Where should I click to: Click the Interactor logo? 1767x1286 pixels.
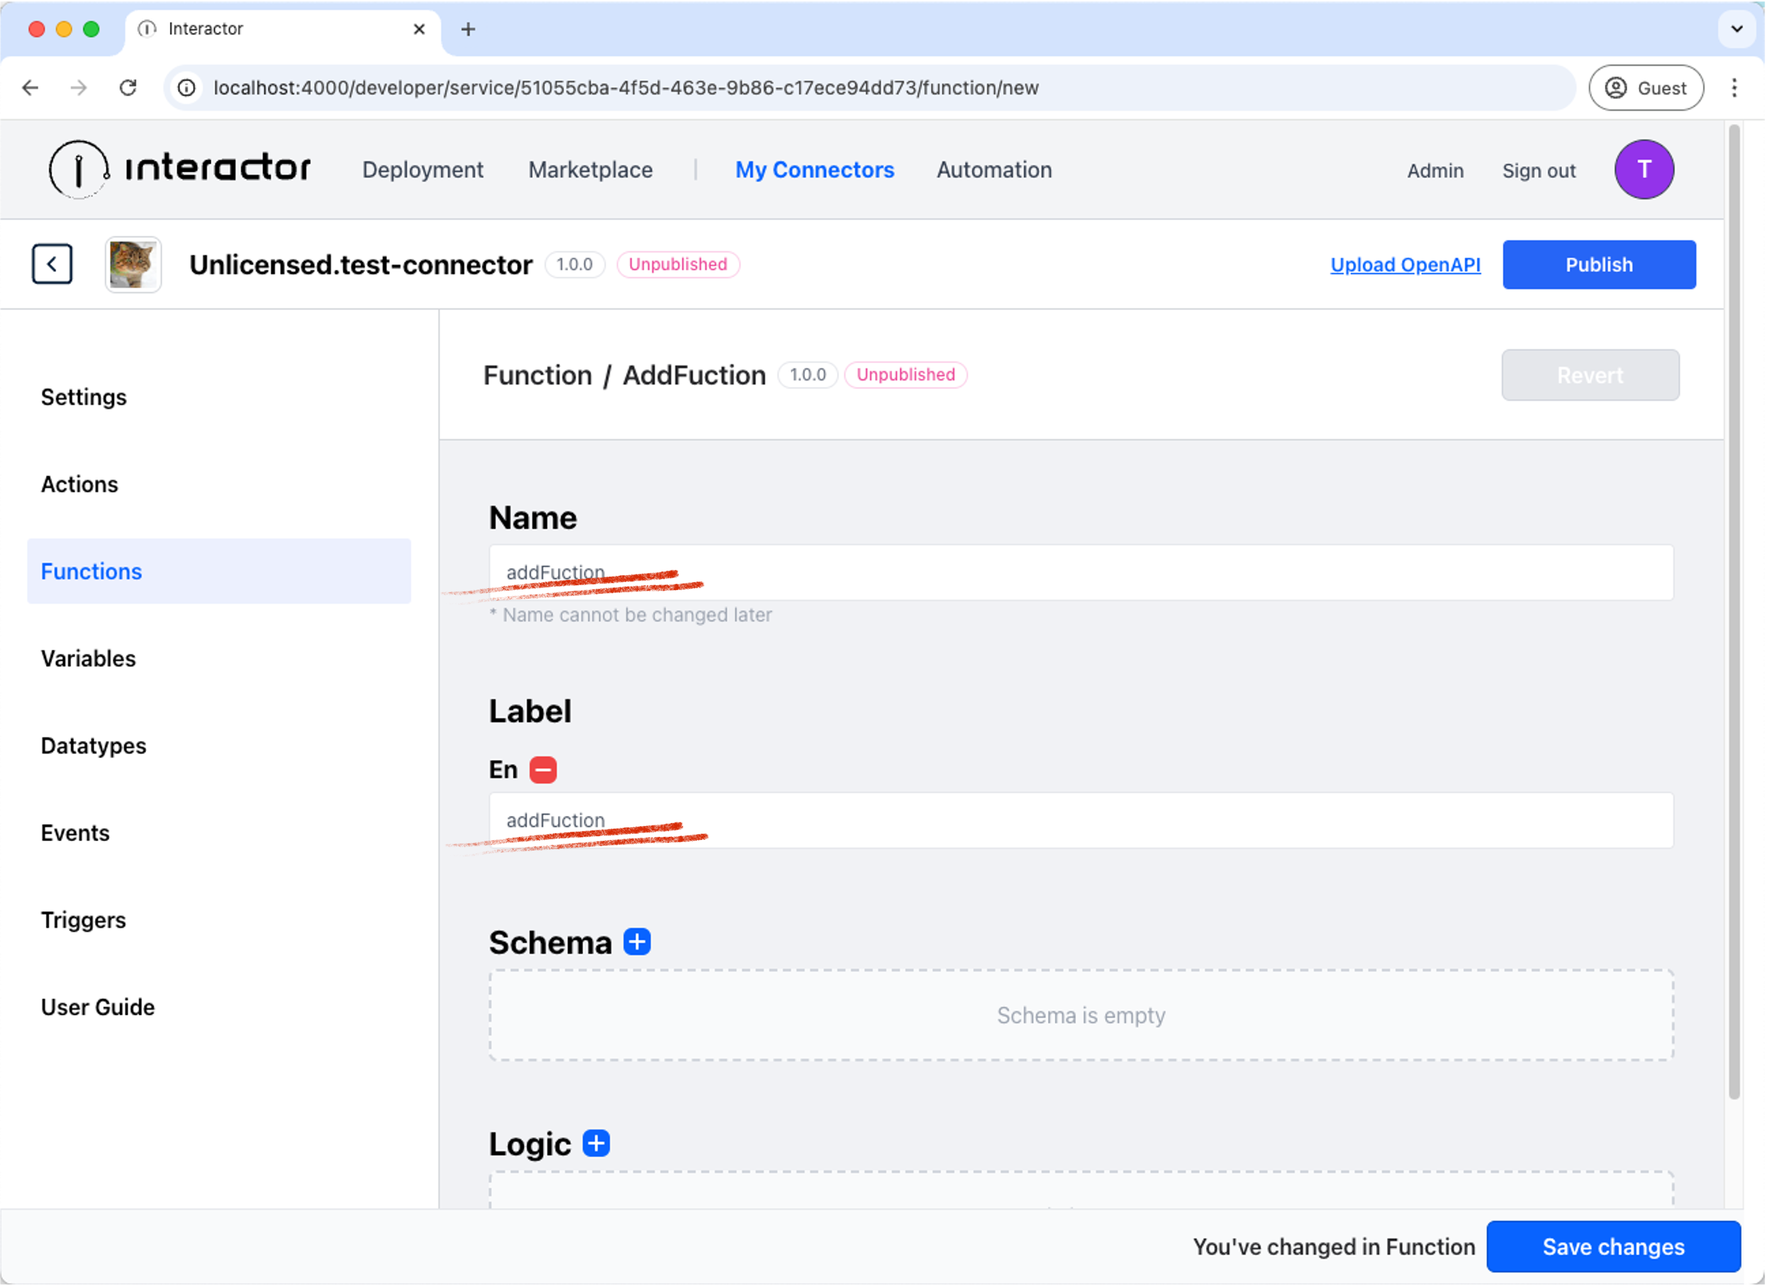179,169
